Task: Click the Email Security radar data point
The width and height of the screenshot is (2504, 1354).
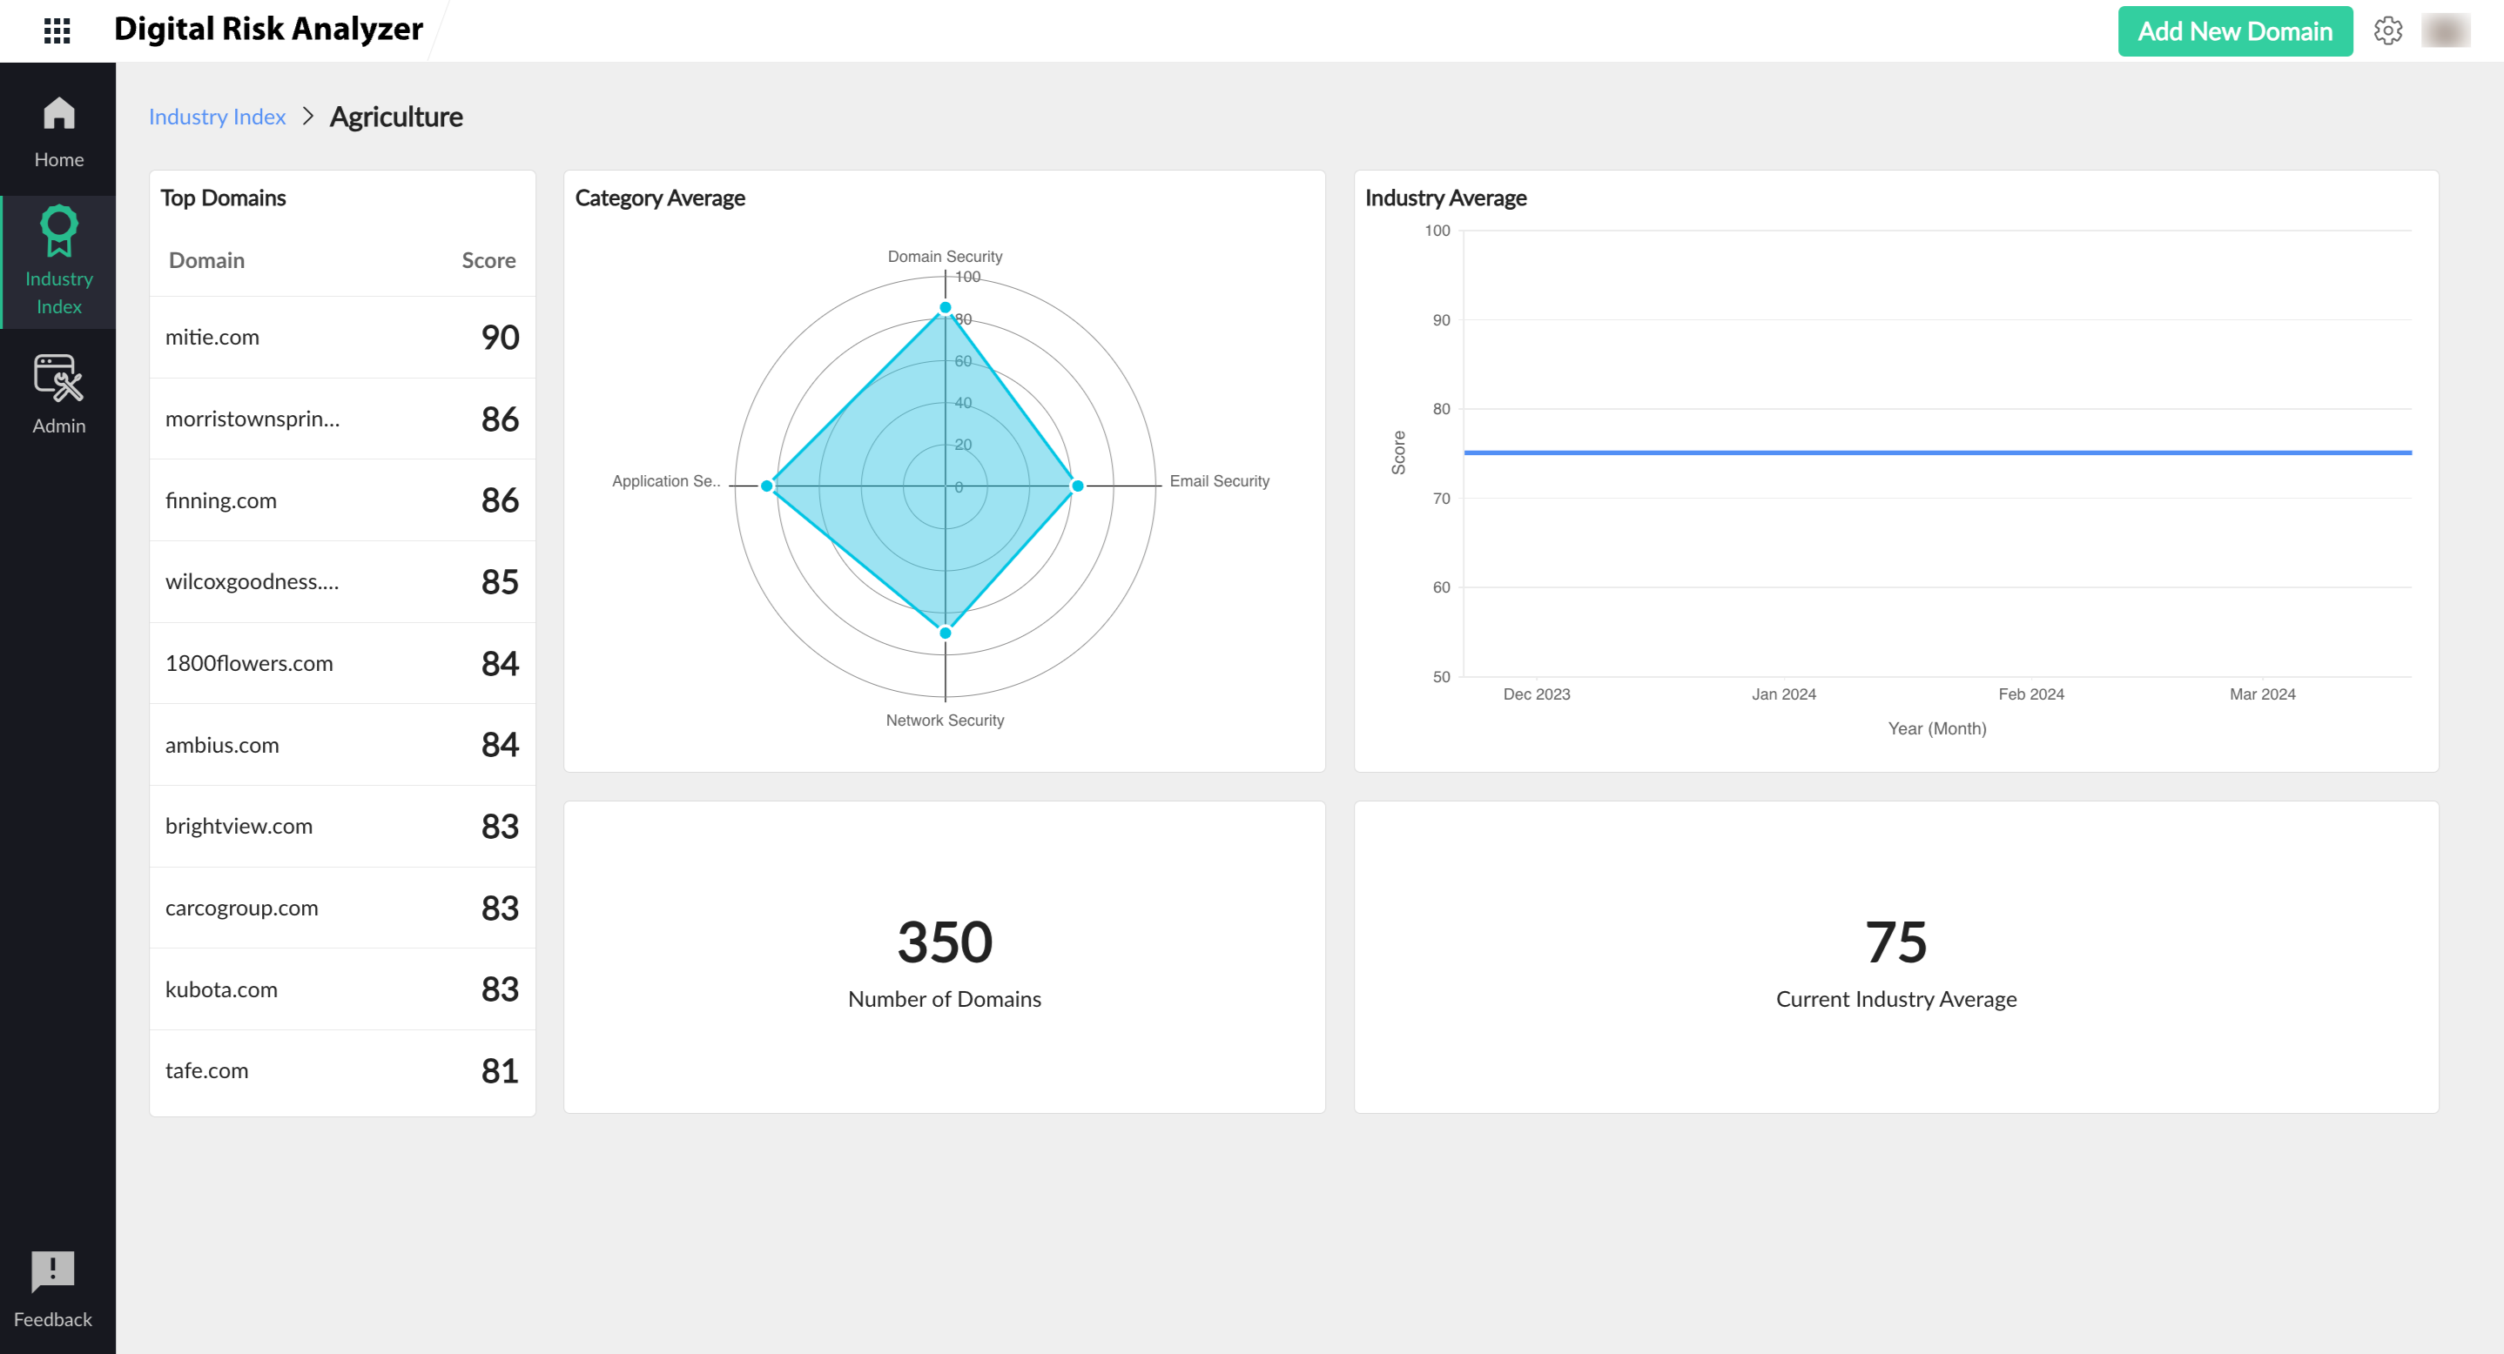Action: pyautogui.click(x=1077, y=486)
